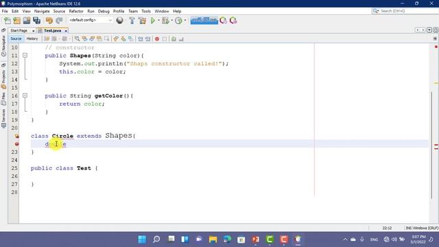Click Previous Bookmark icon in editor toolbar
Viewport: 439px width, 247px height.
tap(116, 39)
